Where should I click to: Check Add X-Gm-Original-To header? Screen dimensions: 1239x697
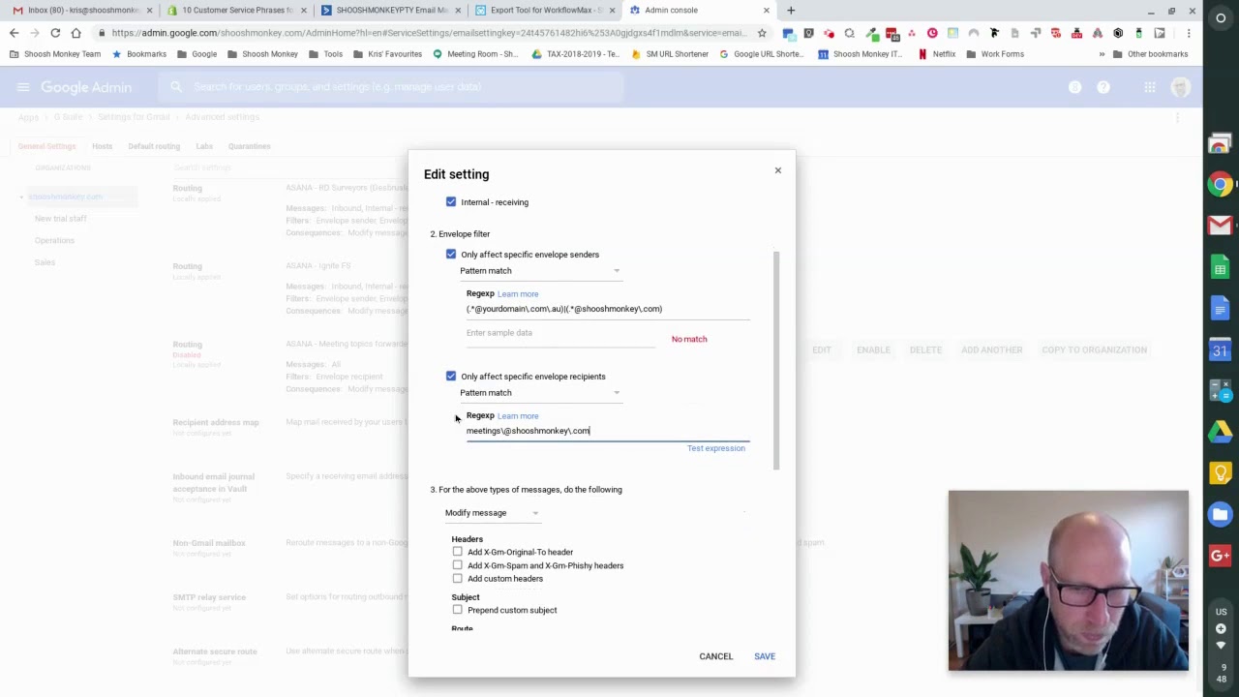[457, 552]
